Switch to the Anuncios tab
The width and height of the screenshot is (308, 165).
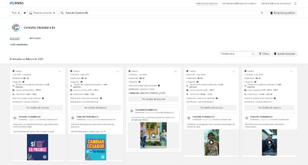pos(15,38)
